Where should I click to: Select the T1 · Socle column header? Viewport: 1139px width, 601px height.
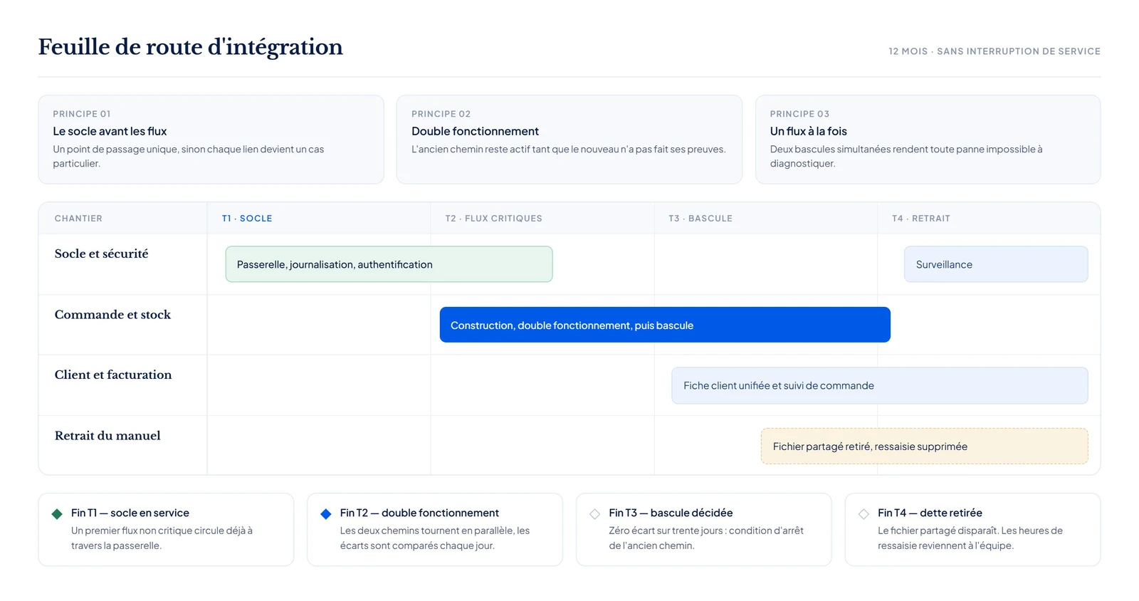pyautogui.click(x=247, y=219)
